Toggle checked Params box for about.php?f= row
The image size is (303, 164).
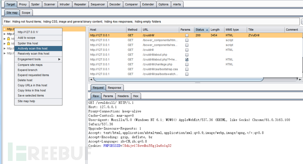tap(187, 60)
